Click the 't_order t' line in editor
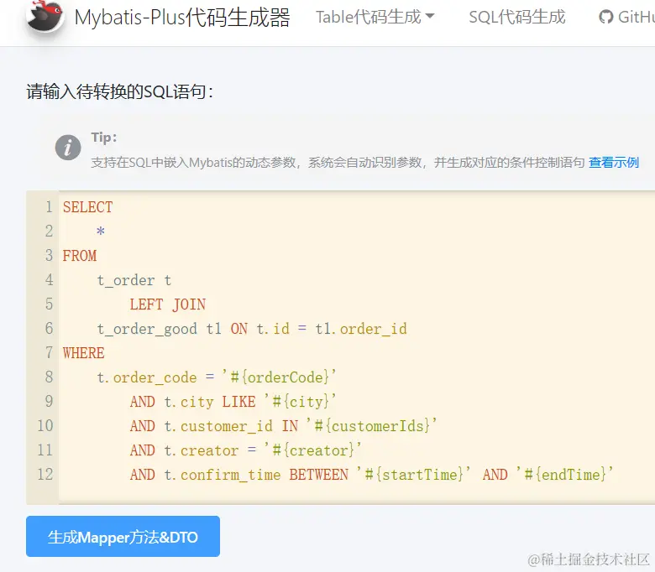This screenshot has width=655, height=572. [x=134, y=280]
